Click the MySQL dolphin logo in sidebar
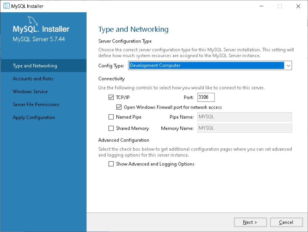The height and width of the screenshot is (232, 308). click(33, 21)
